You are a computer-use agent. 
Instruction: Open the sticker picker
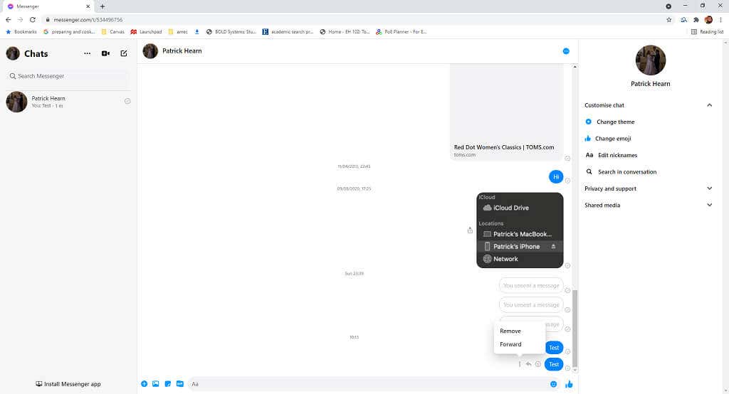(x=167, y=384)
